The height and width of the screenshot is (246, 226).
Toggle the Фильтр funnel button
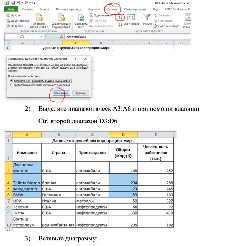coord(147,20)
